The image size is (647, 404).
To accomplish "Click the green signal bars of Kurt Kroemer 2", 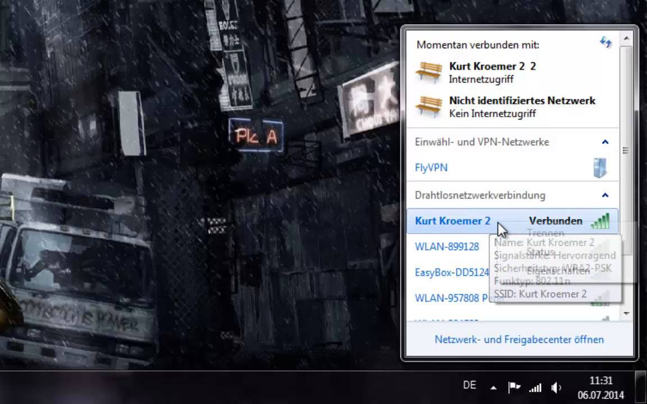I will 600,221.
